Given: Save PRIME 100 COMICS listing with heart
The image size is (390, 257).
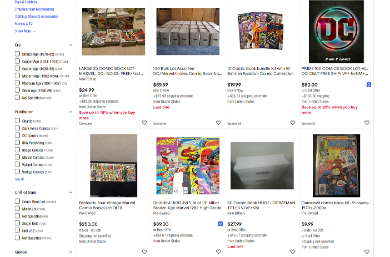Looking at the screenshot, I should tap(367, 123).
